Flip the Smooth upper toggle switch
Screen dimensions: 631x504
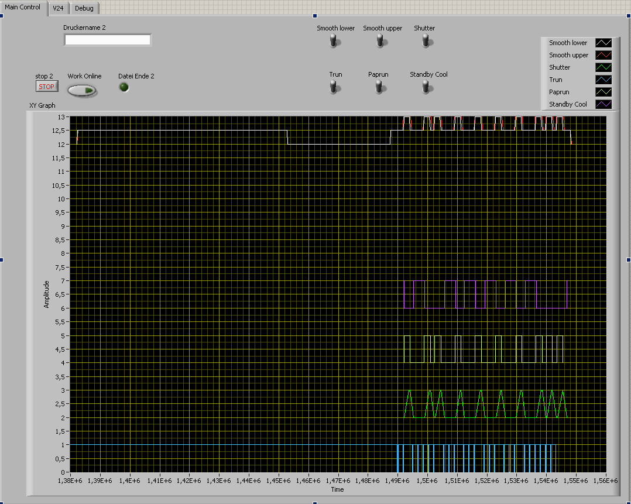point(380,40)
